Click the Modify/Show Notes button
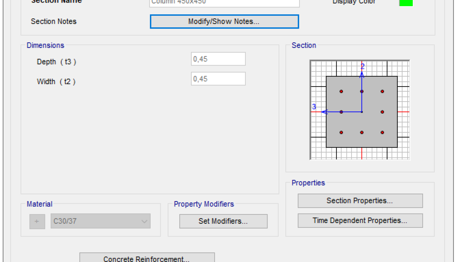The width and height of the screenshot is (460, 262). click(224, 22)
